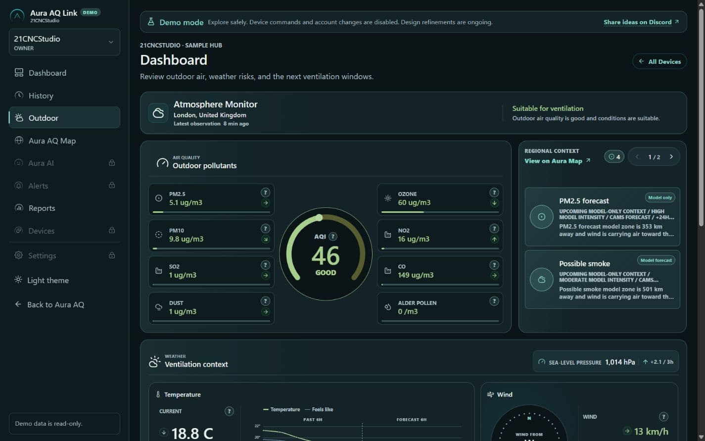Open the History menu item
The width and height of the screenshot is (705, 441).
pyautogui.click(x=64, y=96)
